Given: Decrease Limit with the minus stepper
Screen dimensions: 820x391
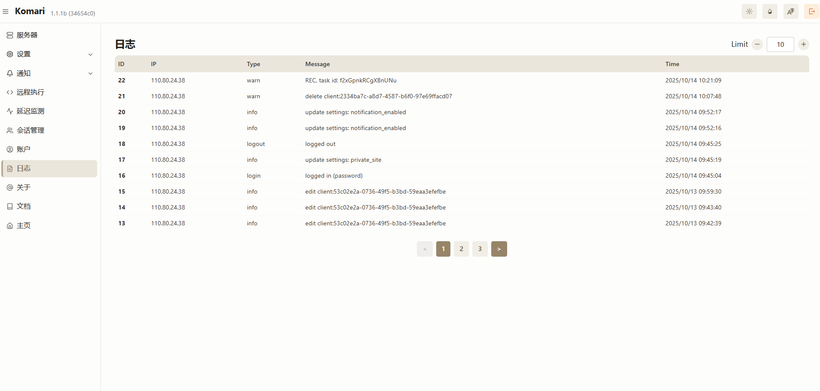Looking at the screenshot, I should pos(757,44).
